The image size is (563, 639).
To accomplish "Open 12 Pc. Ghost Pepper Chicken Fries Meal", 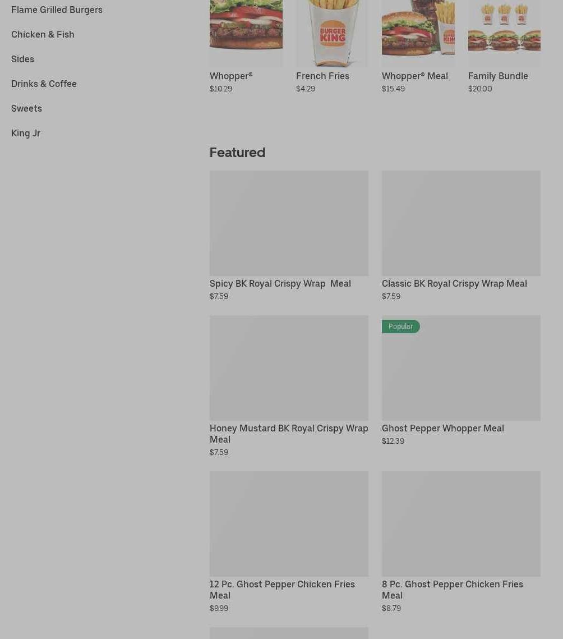I will (x=282, y=590).
